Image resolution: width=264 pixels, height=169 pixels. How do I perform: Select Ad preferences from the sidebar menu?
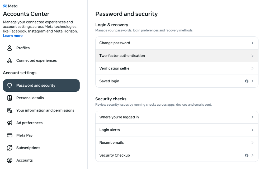[x=30, y=123]
